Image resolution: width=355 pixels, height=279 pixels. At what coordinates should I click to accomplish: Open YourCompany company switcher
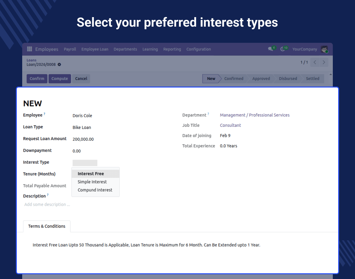click(x=305, y=49)
